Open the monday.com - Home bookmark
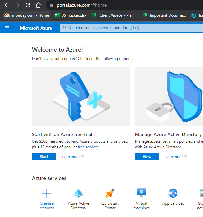 pyautogui.click(x=27, y=15)
